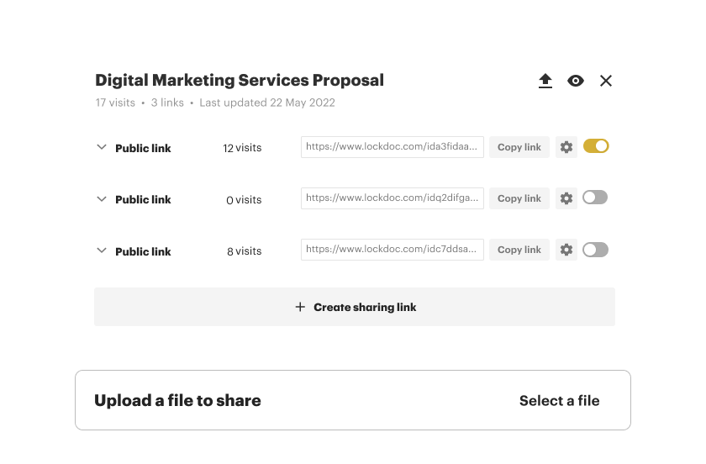This screenshot has height=464, width=706.
Task: Click the Digital Marketing Services Proposal title
Action: coord(240,80)
